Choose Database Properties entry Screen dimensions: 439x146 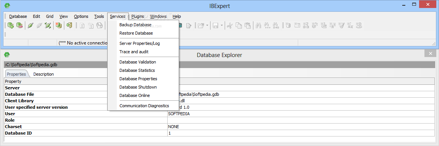[143, 79]
